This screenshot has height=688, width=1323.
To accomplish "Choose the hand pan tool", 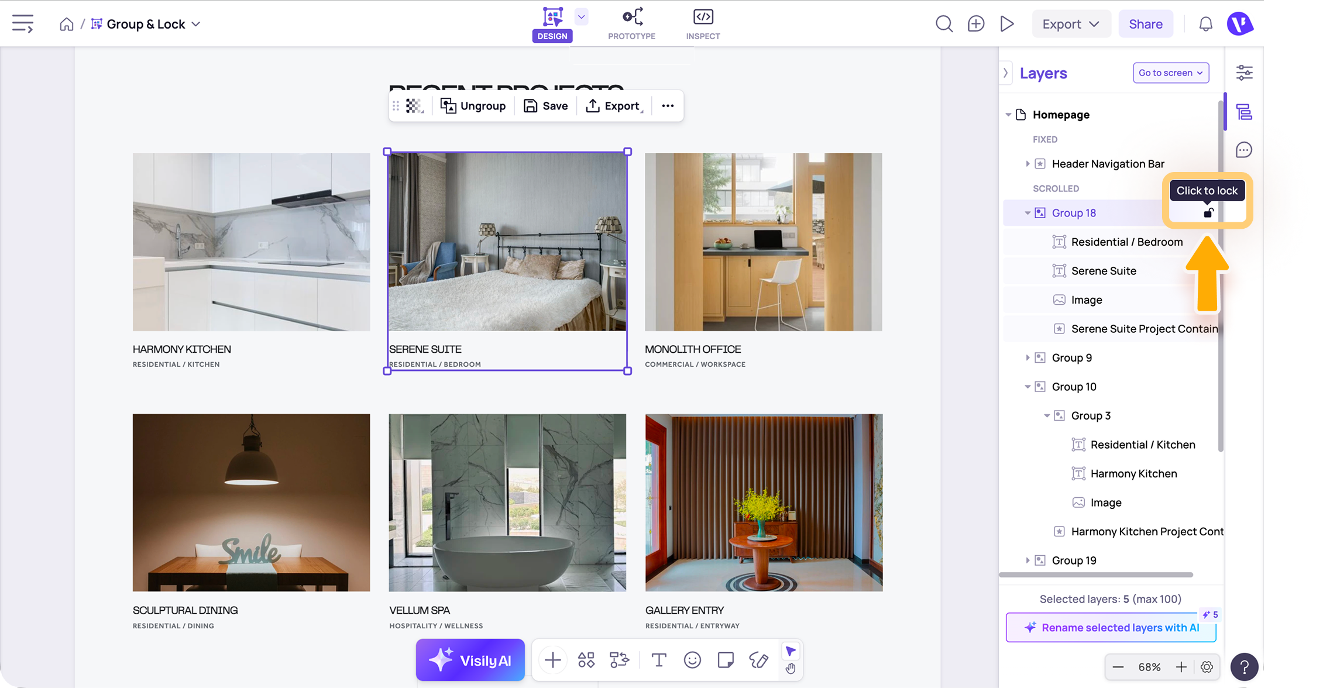I will click(x=791, y=669).
